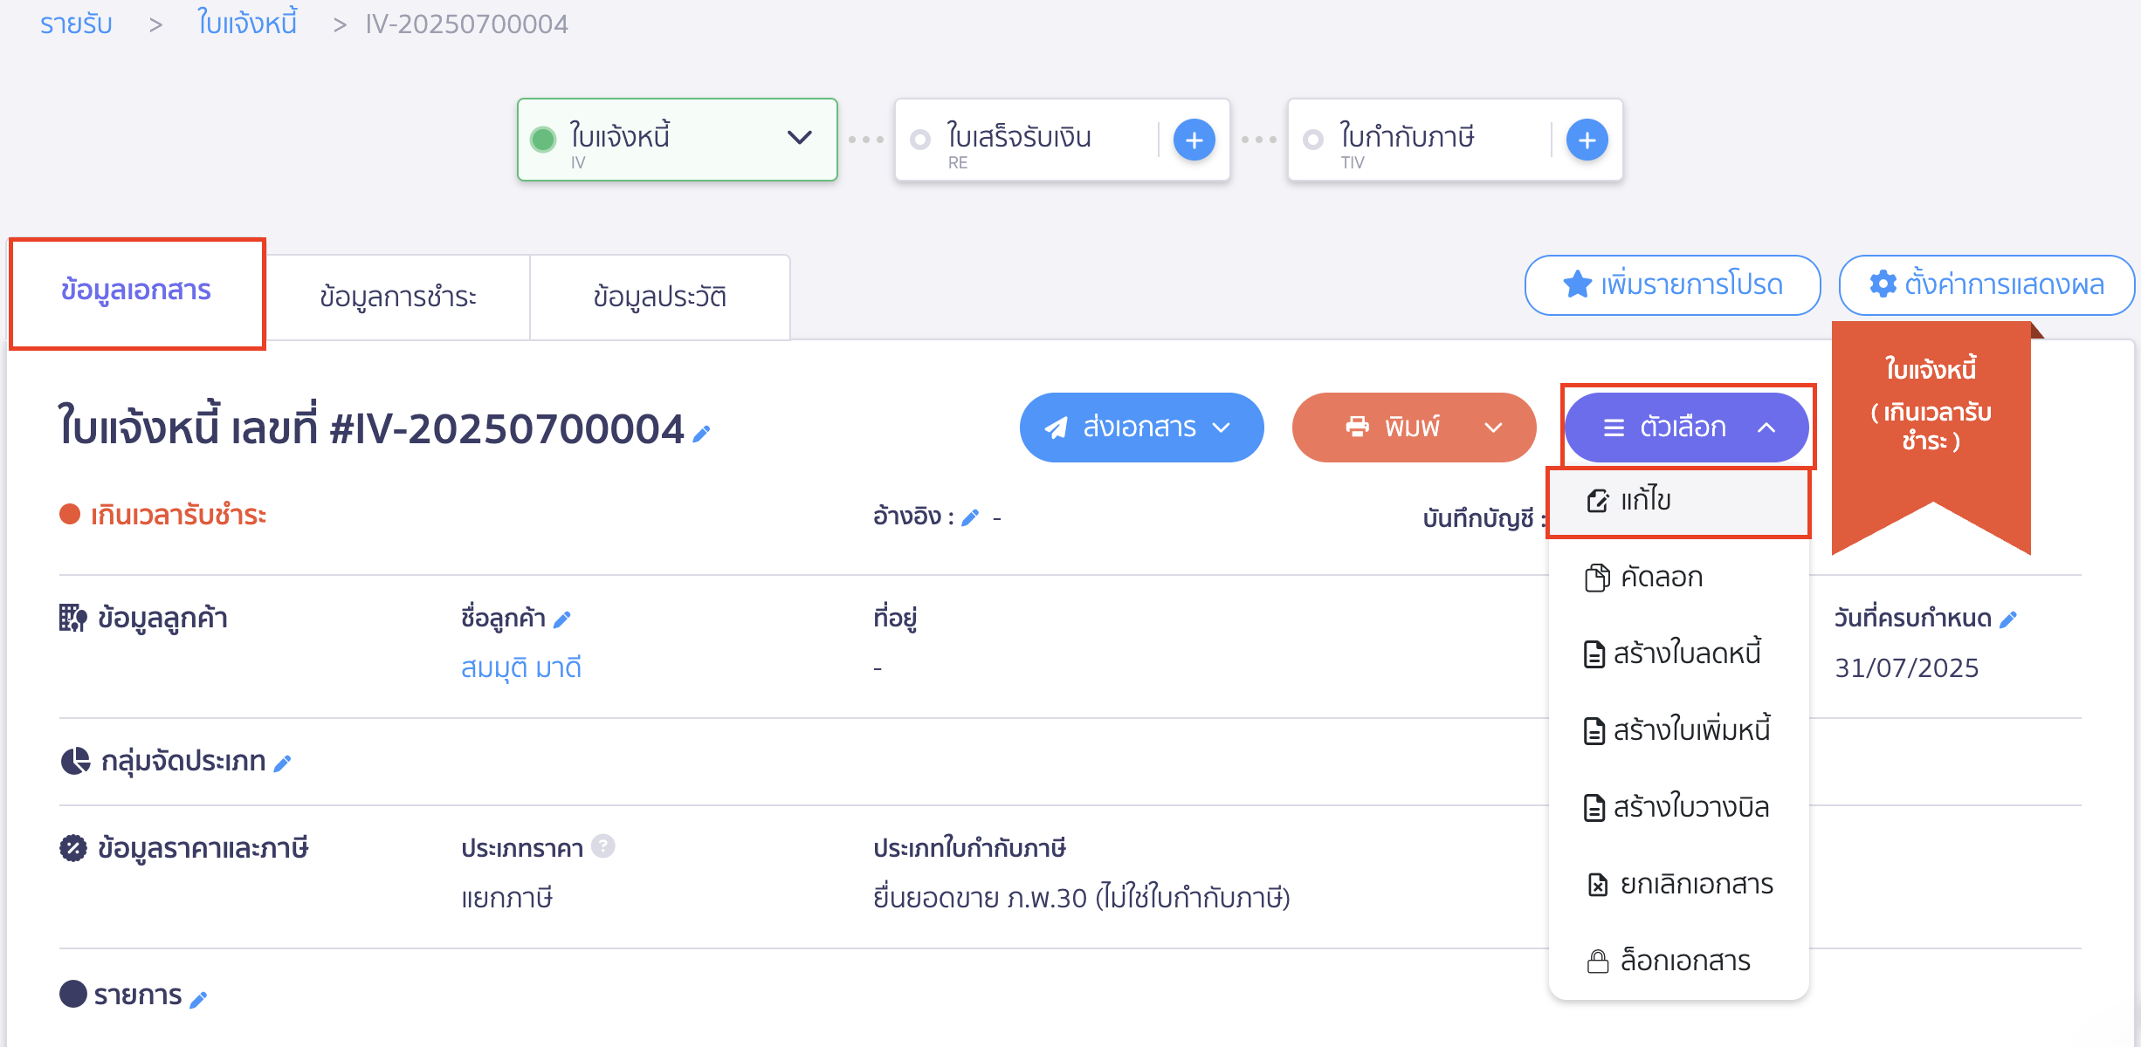Image resolution: width=2141 pixels, height=1047 pixels.
Task: Click breadcrumb text IV-20250700004
Action: tap(467, 24)
